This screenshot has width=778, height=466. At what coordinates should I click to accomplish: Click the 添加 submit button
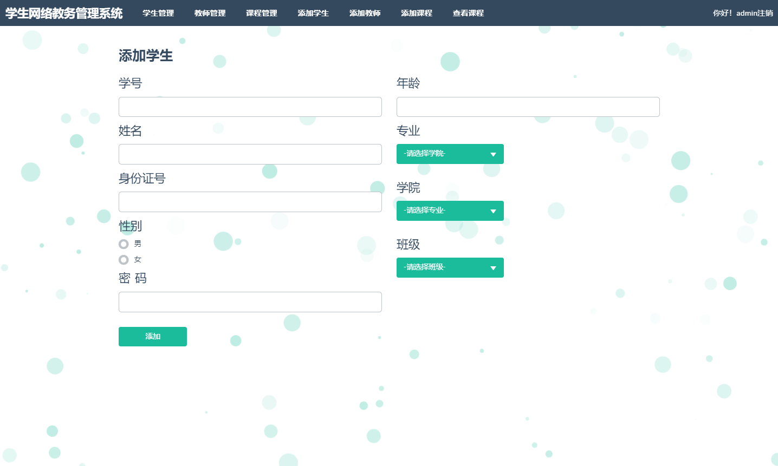153,336
